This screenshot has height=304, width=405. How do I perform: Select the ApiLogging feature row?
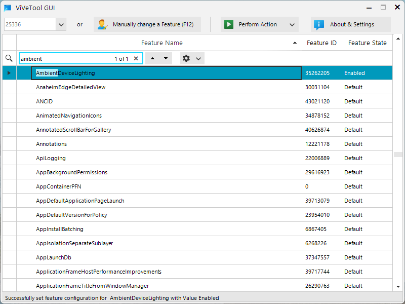pos(51,158)
